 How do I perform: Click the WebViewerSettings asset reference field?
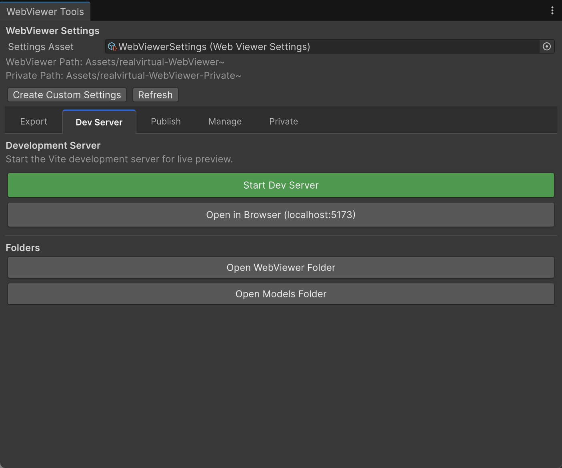pos(320,47)
